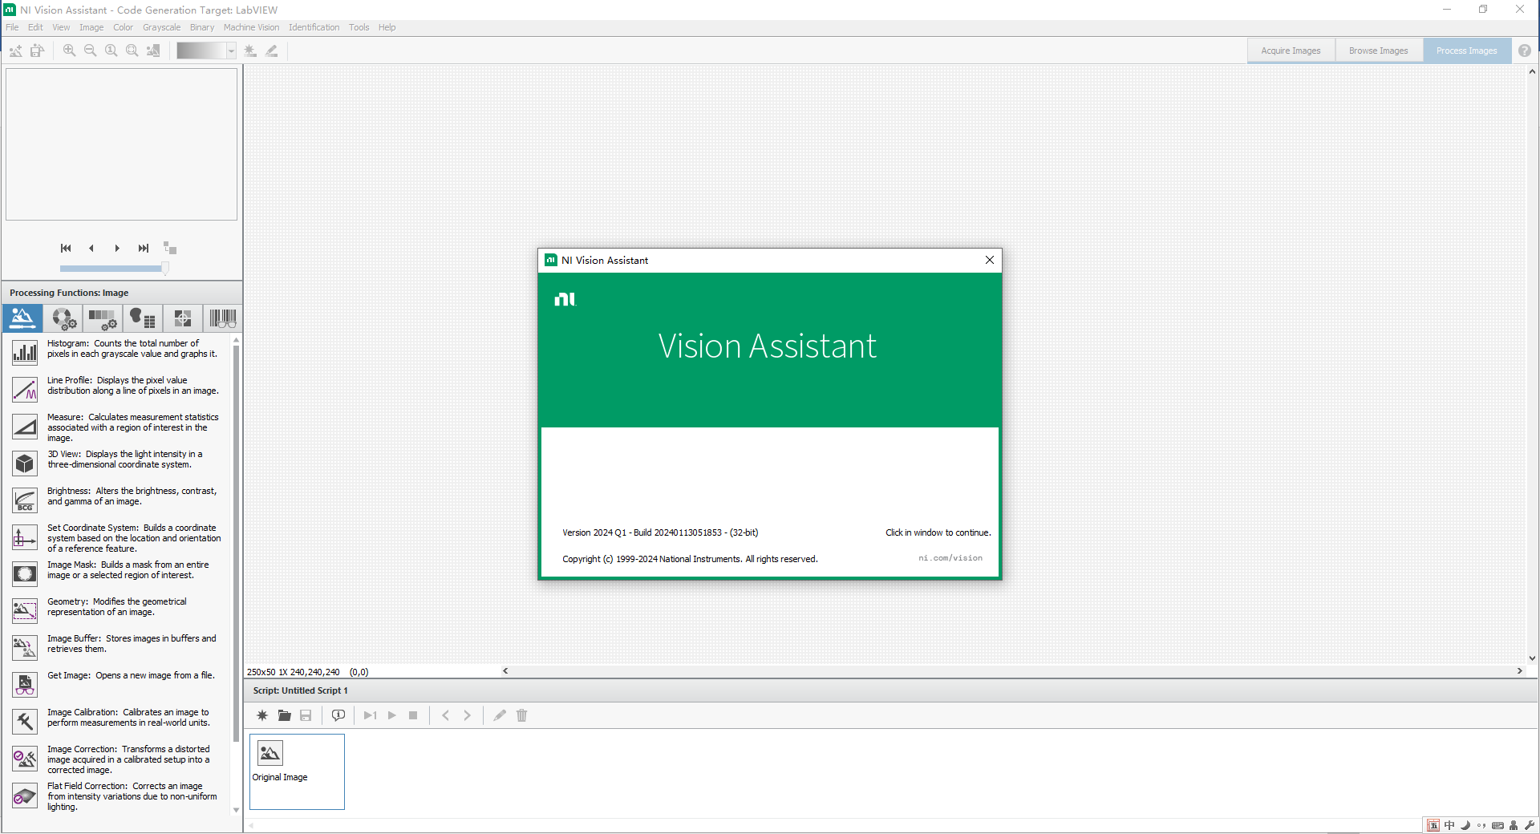Choose the Histogram function icon

pos(25,352)
